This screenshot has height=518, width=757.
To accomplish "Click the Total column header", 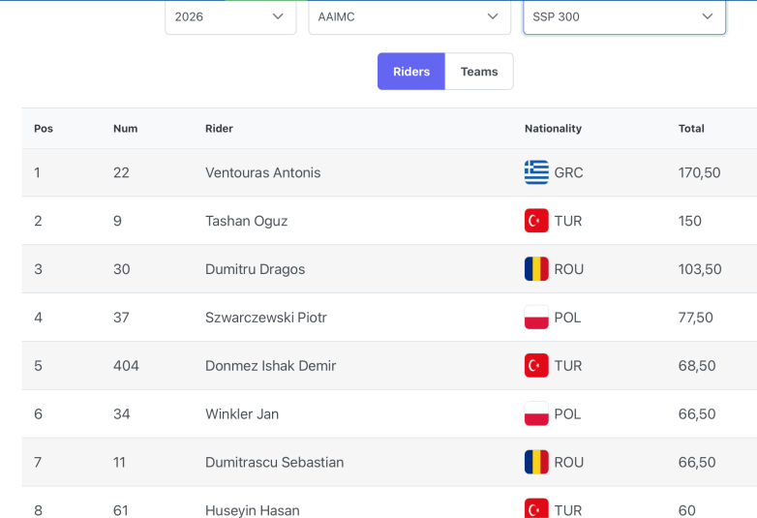I will pyautogui.click(x=691, y=129).
